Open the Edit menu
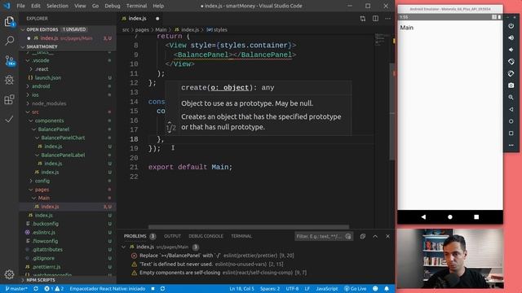 pyautogui.click(x=36, y=6)
